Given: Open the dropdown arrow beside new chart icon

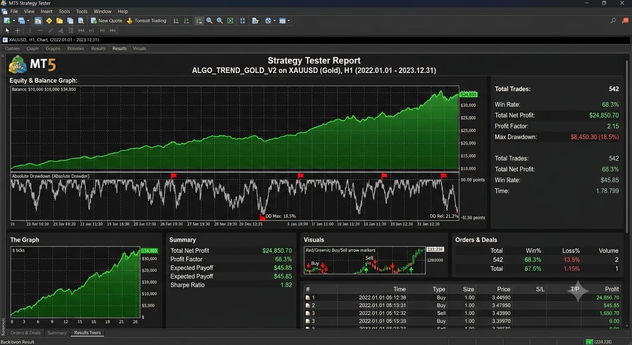Looking at the screenshot, I should 13,21.
